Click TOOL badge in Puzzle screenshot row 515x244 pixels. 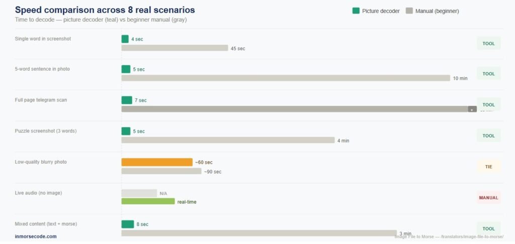[488, 136]
